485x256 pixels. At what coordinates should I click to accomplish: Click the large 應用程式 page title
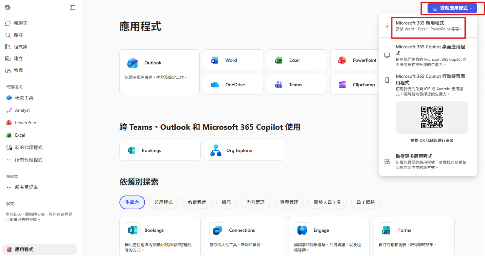tap(140, 26)
